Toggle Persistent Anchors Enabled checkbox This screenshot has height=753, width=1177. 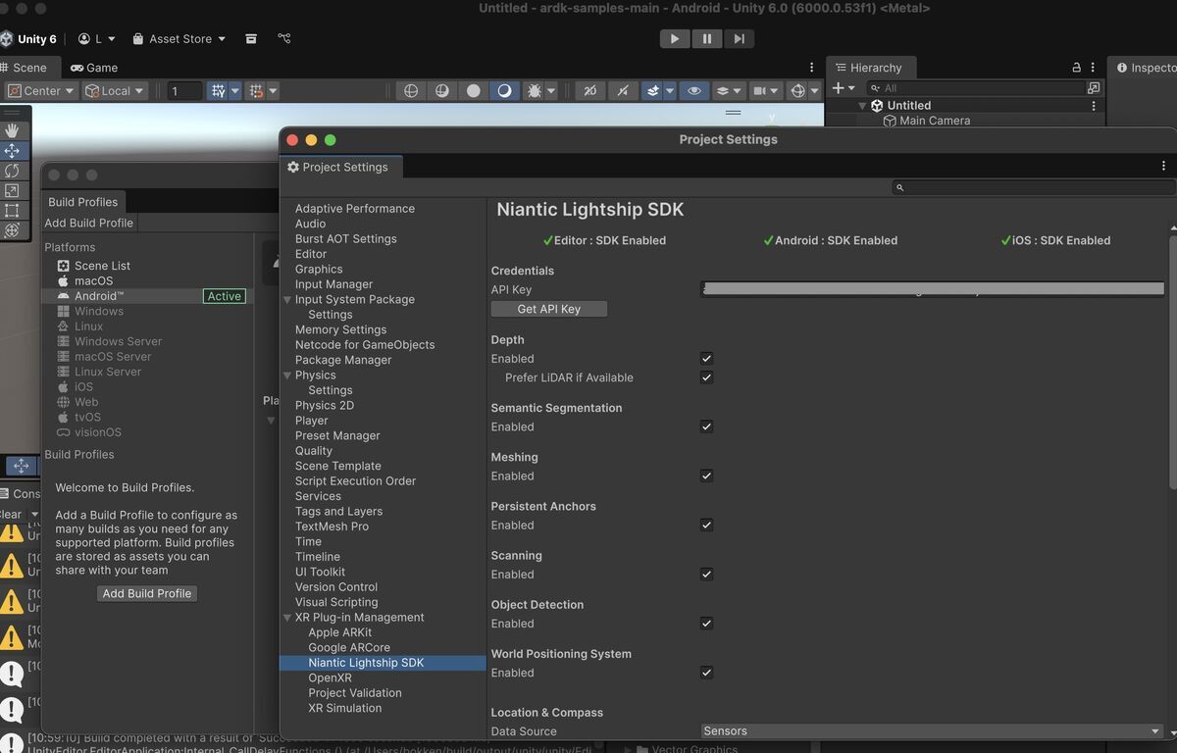point(706,525)
